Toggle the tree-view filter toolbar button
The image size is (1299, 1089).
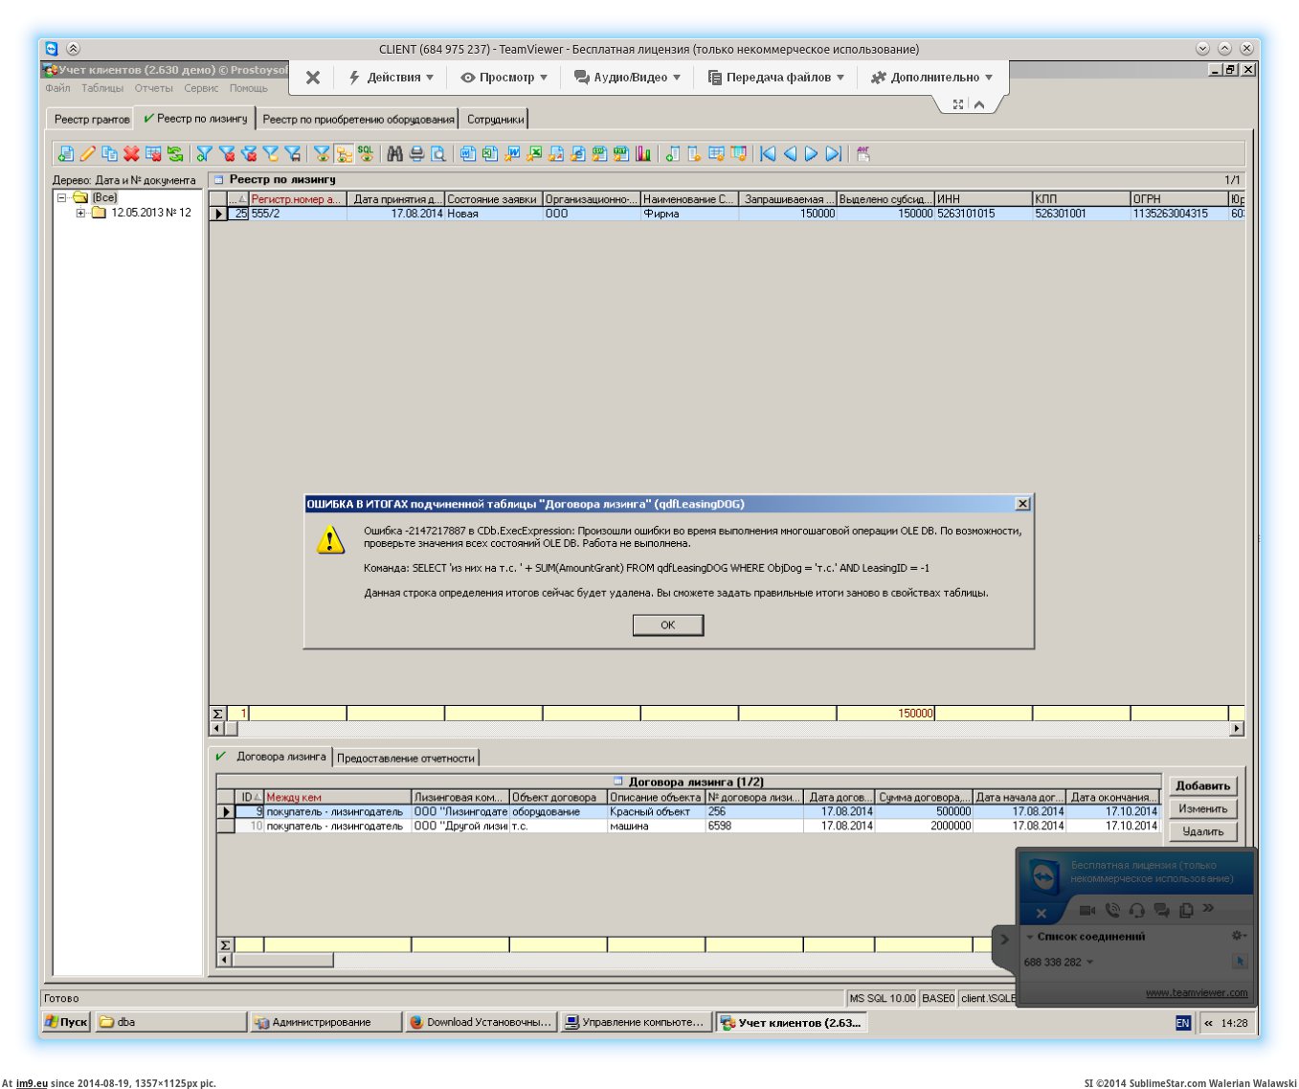tap(344, 153)
